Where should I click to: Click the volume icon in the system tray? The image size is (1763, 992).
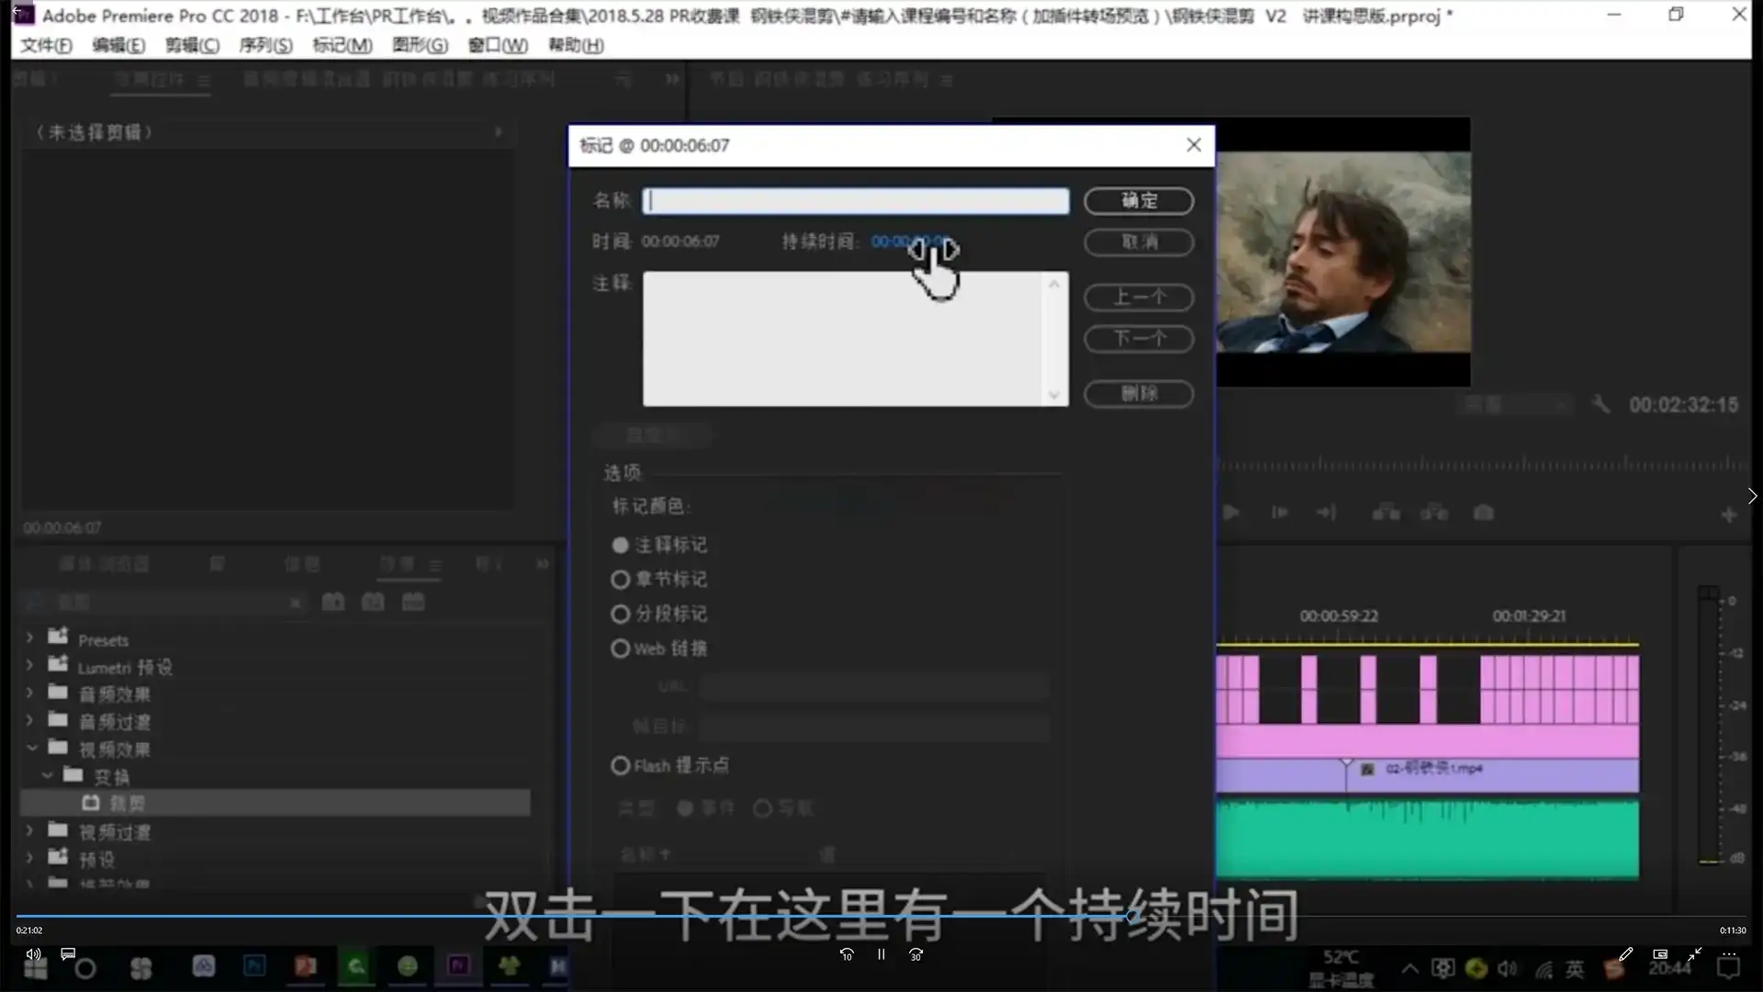(x=1507, y=967)
